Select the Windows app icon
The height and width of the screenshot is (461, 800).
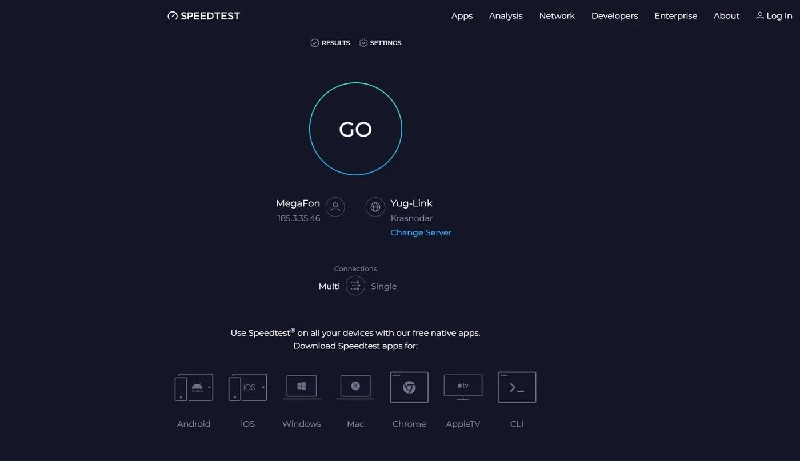(x=302, y=387)
